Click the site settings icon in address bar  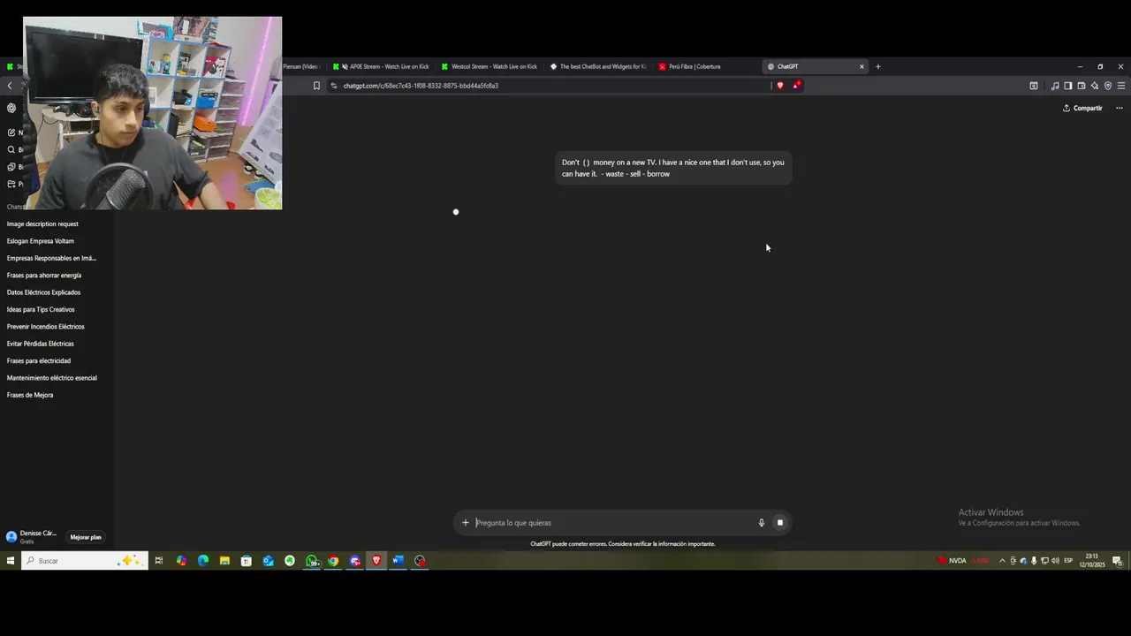[x=334, y=86]
